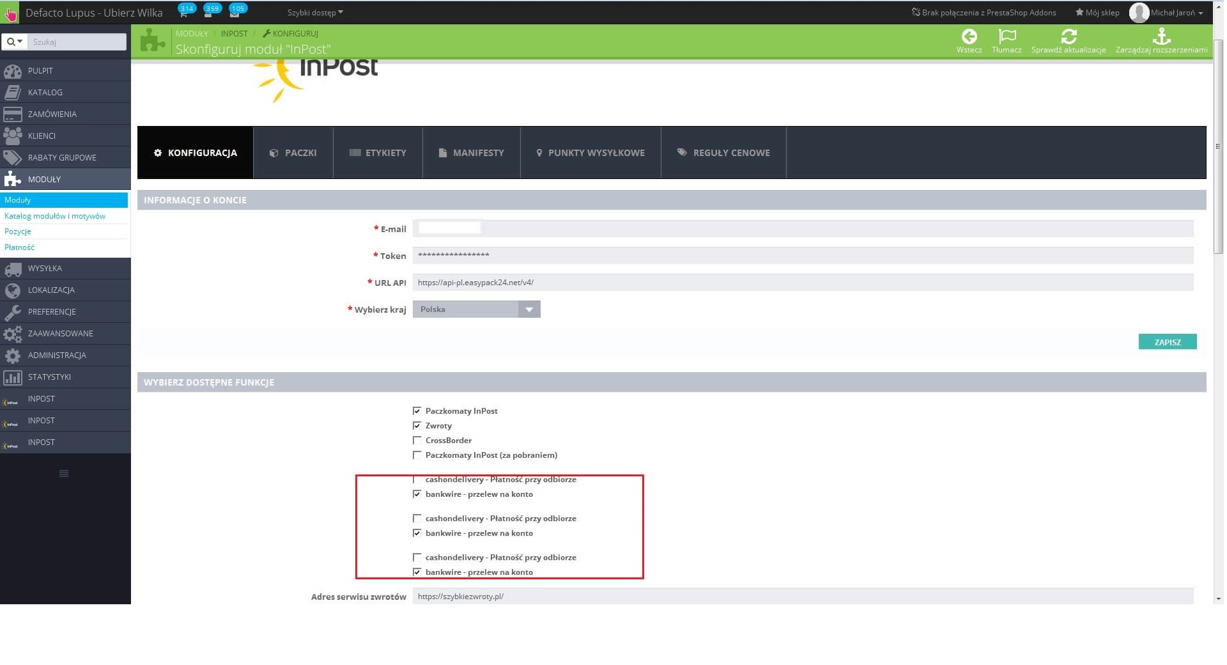Click the Katalog book icon in sidebar
Image resolution: width=1227 pixels, height=665 pixels.
point(13,93)
